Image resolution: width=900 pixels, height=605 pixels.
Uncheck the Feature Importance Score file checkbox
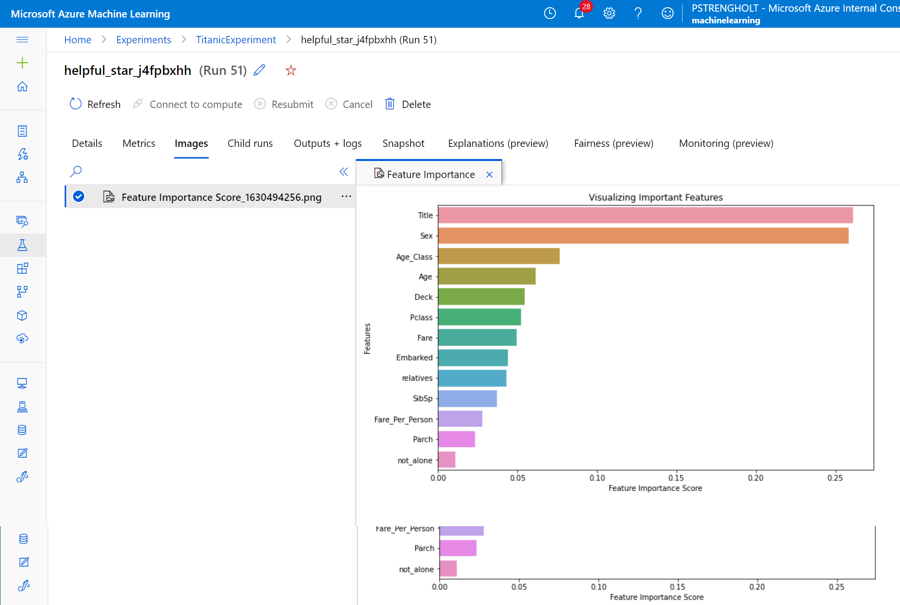(78, 196)
